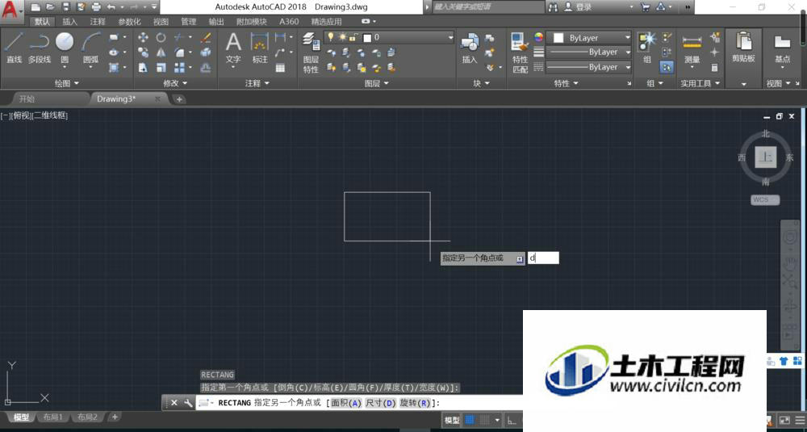The width and height of the screenshot is (807, 432).
Task: Click the Stretch tool icon
Action: pos(143,68)
